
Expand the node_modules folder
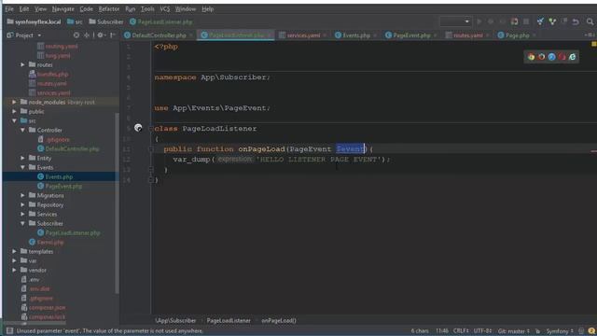pos(15,102)
